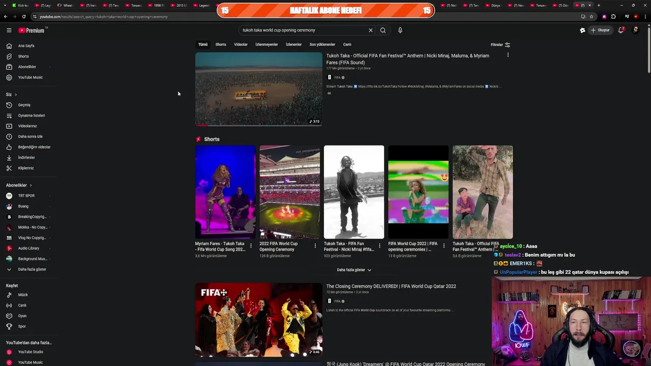Image resolution: width=651 pixels, height=366 pixels.
Task: Open The Closing Ceremony DELIVERED title link
Action: pyautogui.click(x=391, y=286)
